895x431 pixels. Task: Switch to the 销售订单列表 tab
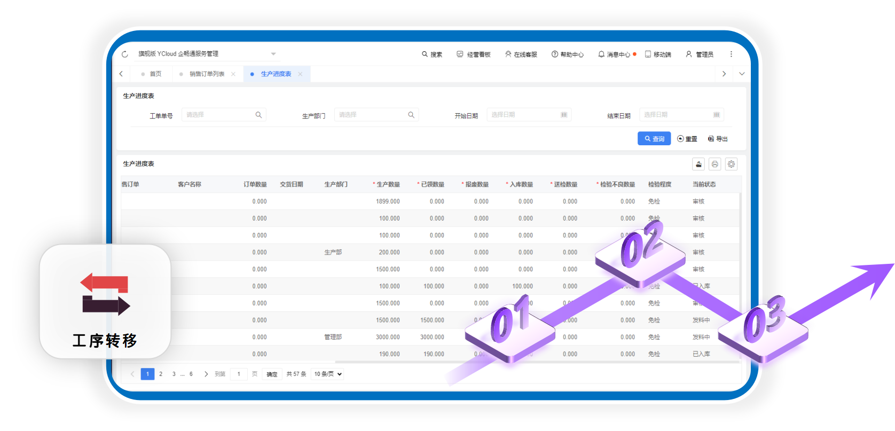(x=207, y=74)
